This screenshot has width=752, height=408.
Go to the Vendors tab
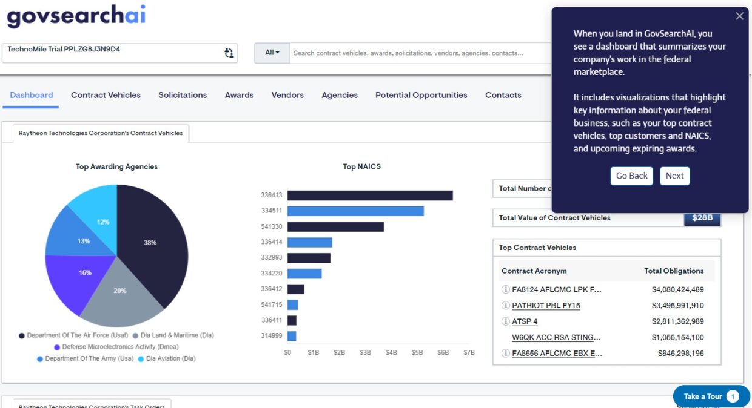tap(287, 95)
